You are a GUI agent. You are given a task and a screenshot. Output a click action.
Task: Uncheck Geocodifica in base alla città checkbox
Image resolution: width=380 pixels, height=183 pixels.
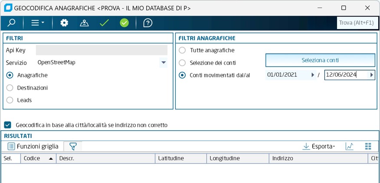point(7,125)
